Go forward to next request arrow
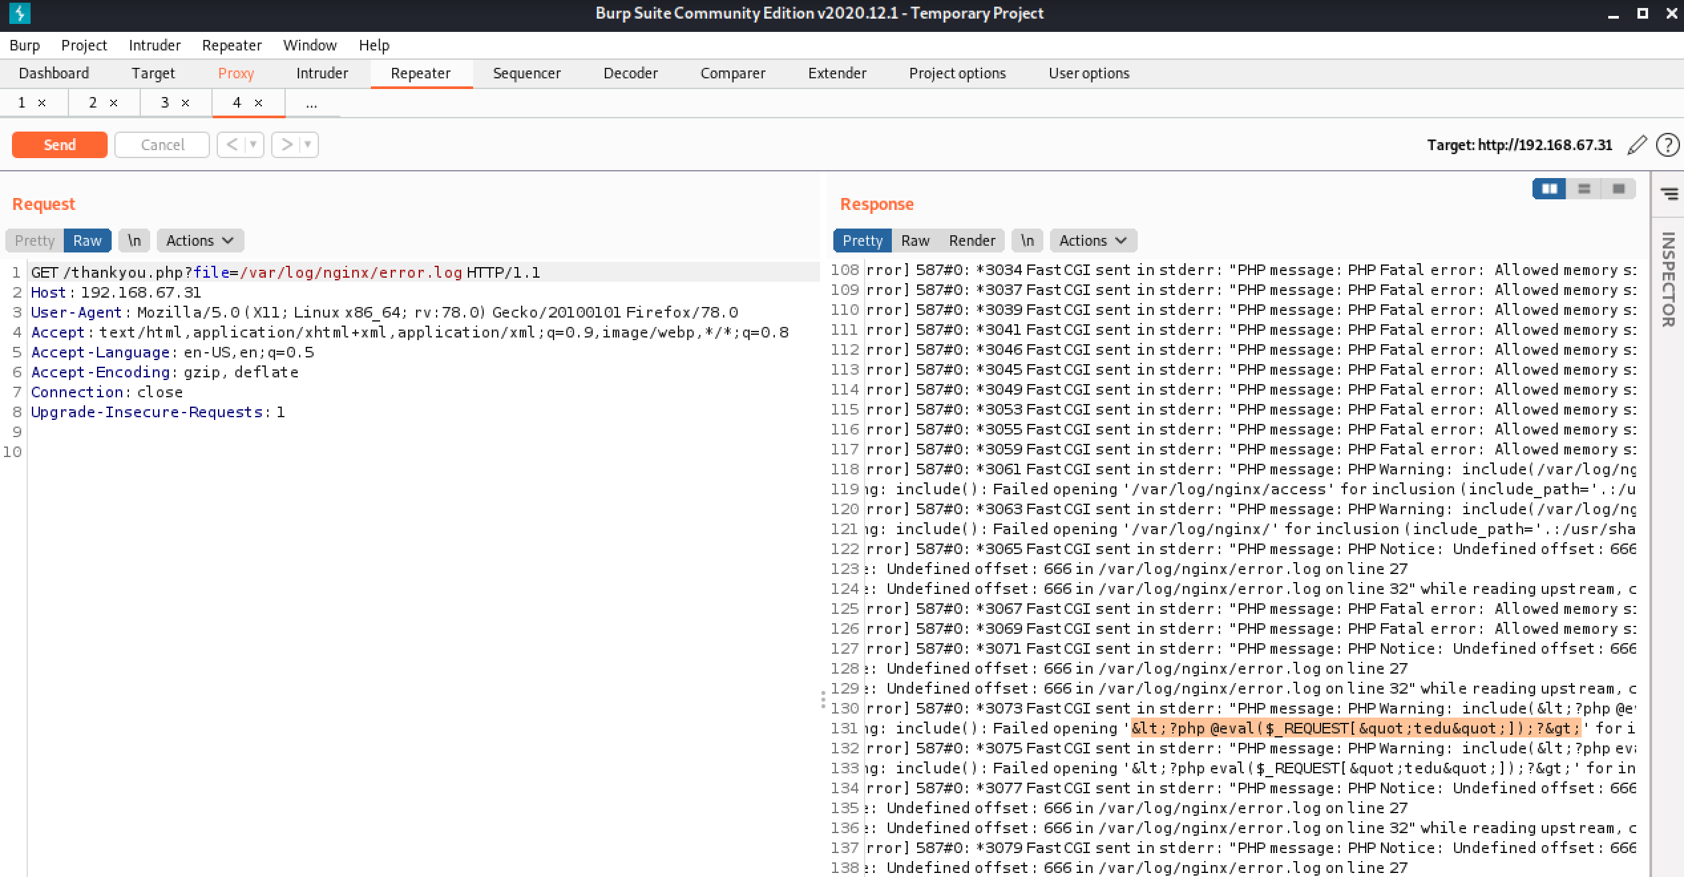 (286, 145)
